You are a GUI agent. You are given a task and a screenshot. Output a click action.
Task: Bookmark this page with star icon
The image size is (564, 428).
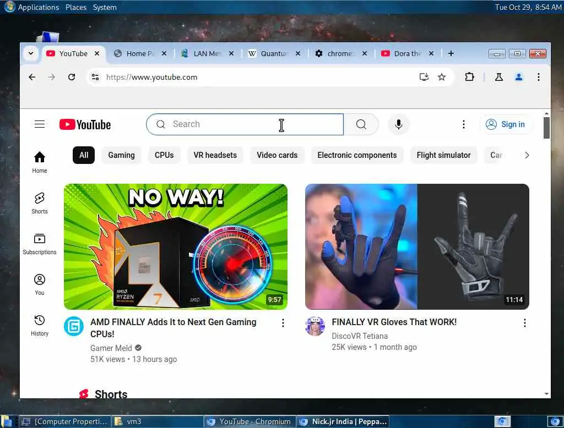[x=442, y=77]
